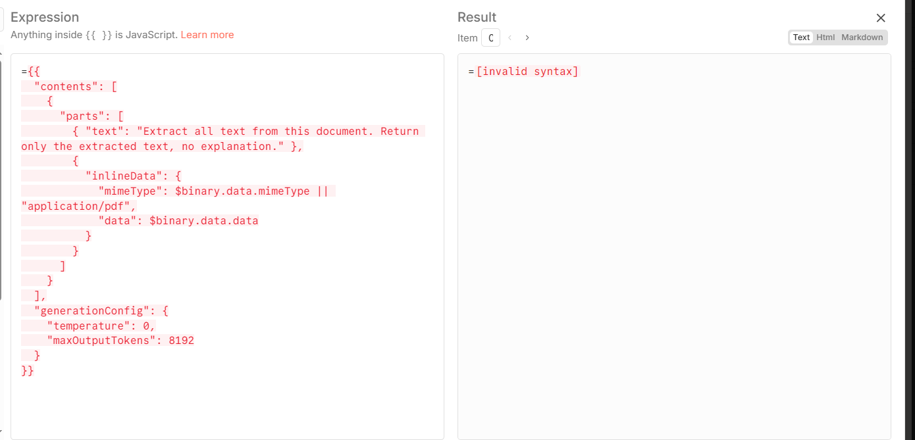Switch result view to Html
This screenshot has width=915, height=440.
pos(825,37)
